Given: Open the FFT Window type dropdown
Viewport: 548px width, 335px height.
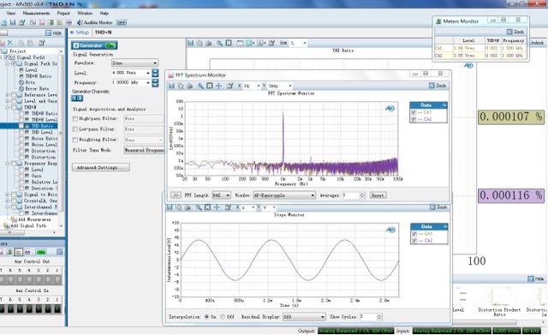Looking at the screenshot, I should [284, 195].
